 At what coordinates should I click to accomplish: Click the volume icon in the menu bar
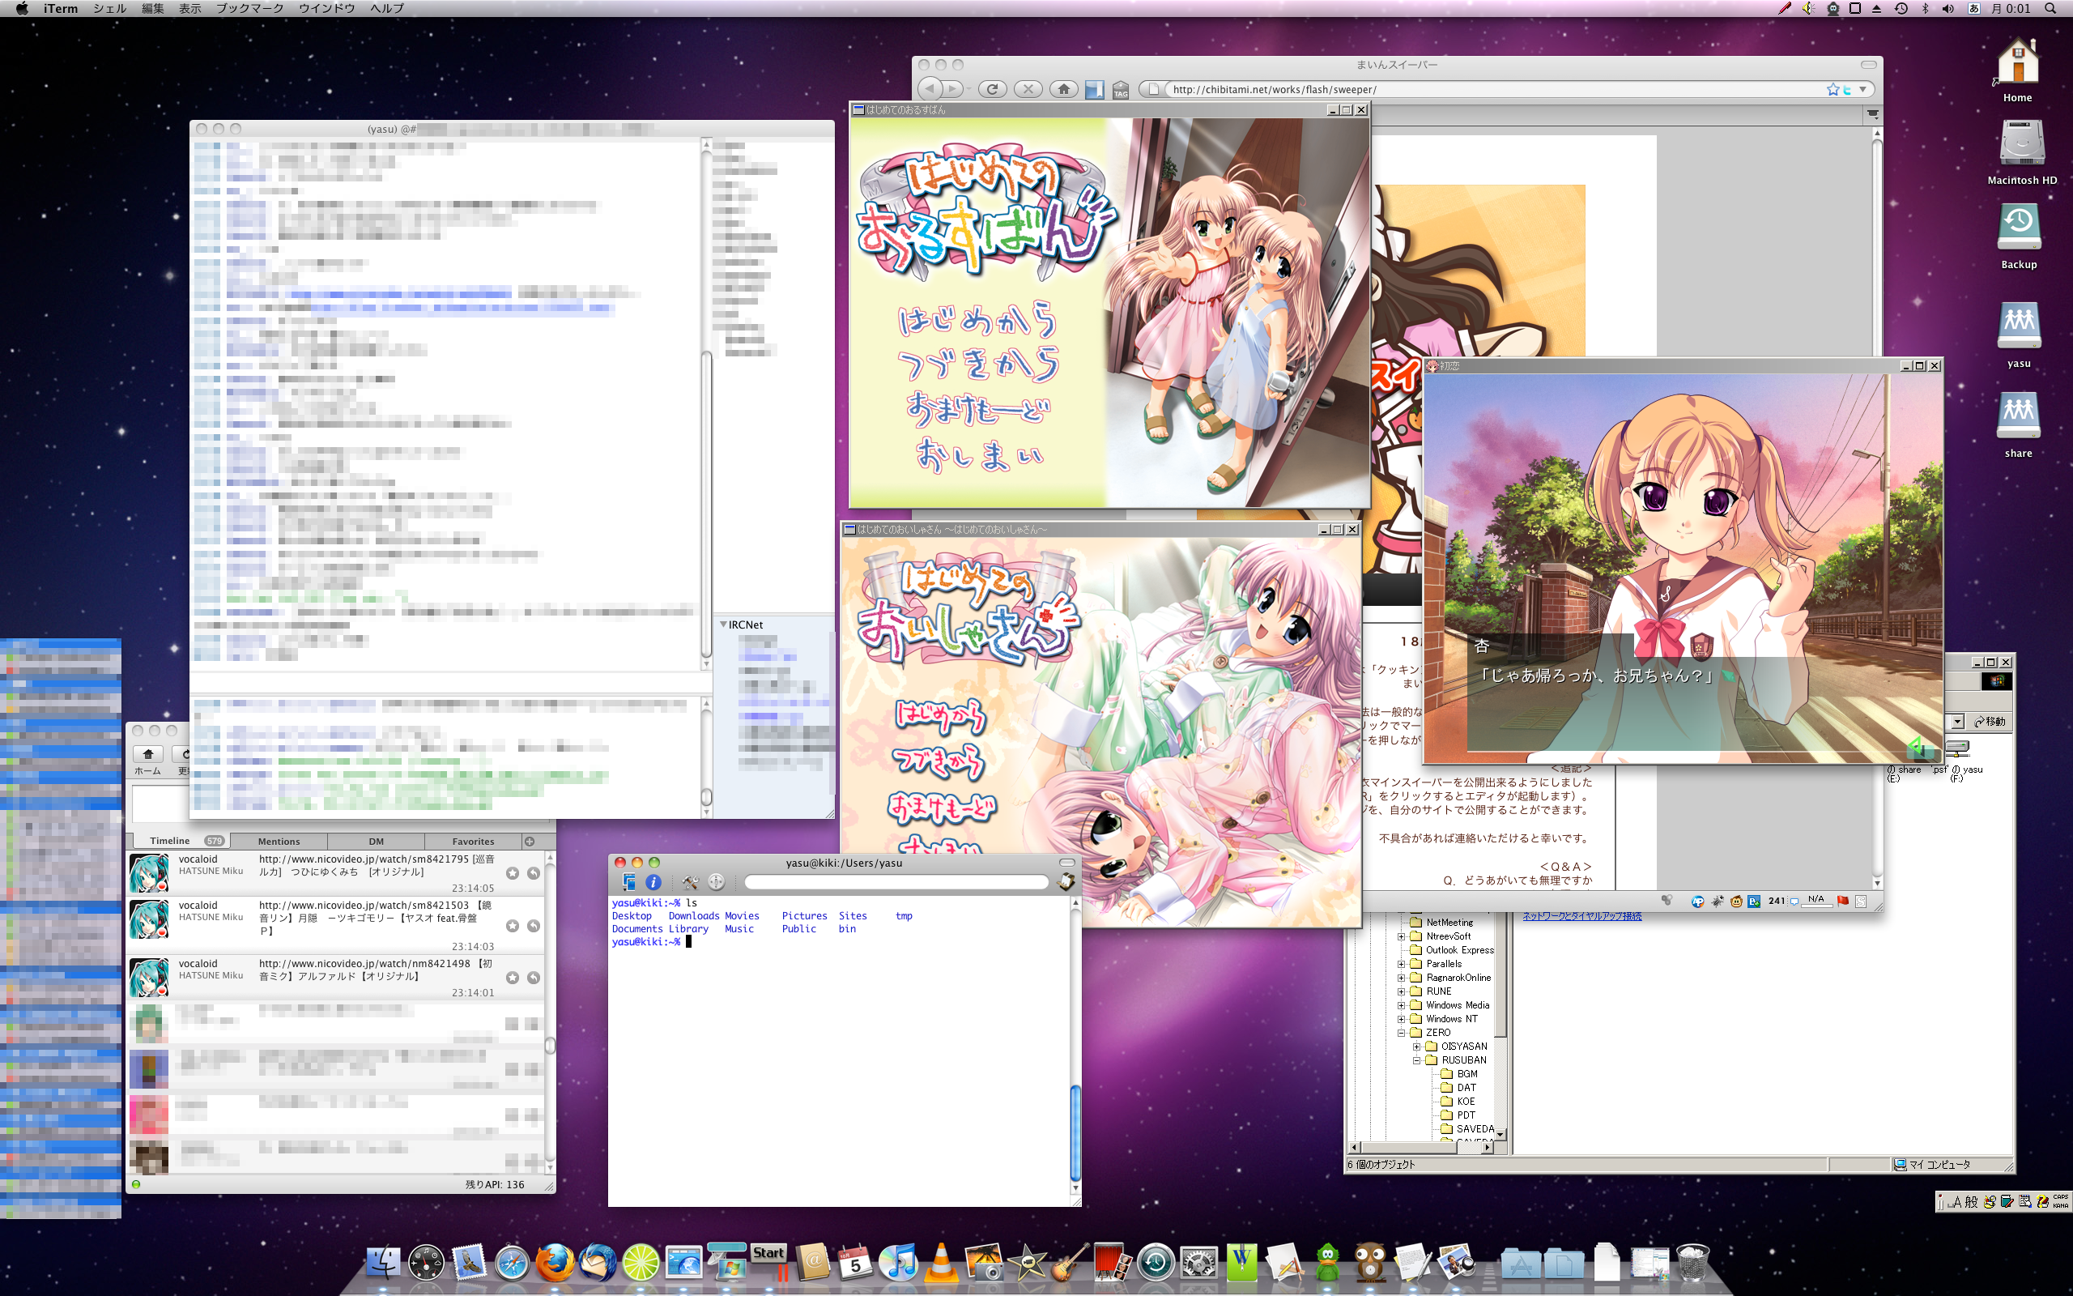click(x=1947, y=9)
